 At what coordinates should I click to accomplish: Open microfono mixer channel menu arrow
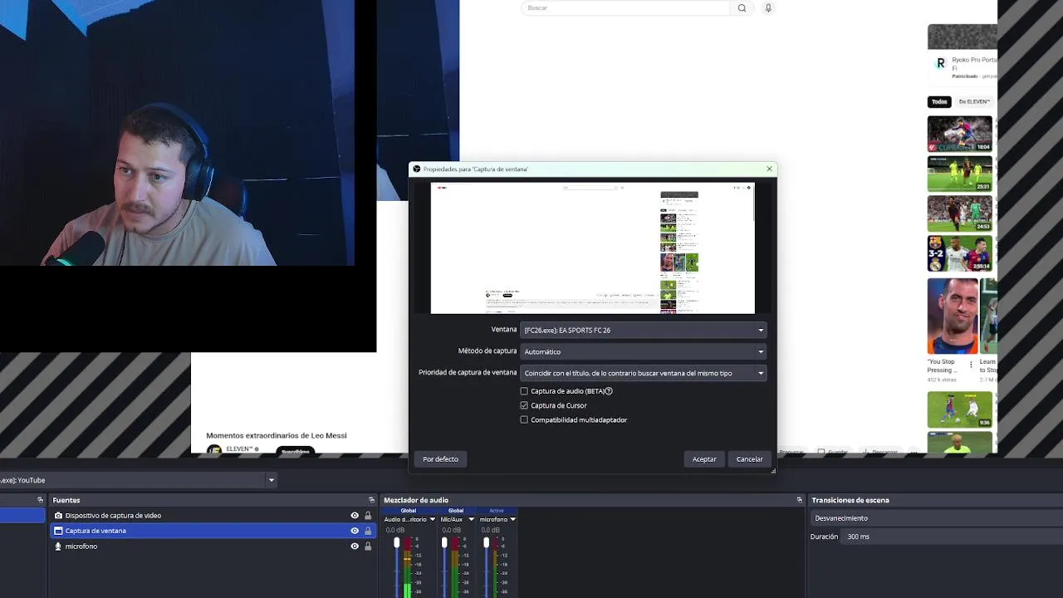512,520
